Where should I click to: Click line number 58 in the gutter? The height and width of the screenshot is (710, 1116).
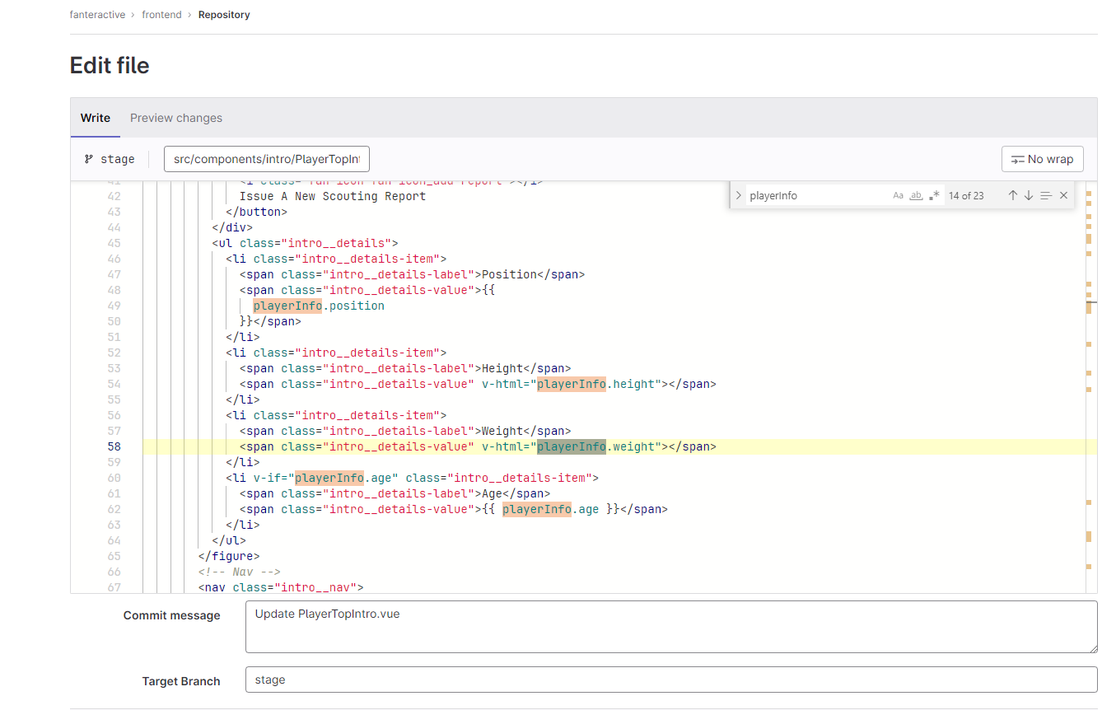coord(114,446)
